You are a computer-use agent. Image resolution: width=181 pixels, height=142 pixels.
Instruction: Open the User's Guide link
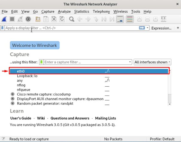[21, 118]
